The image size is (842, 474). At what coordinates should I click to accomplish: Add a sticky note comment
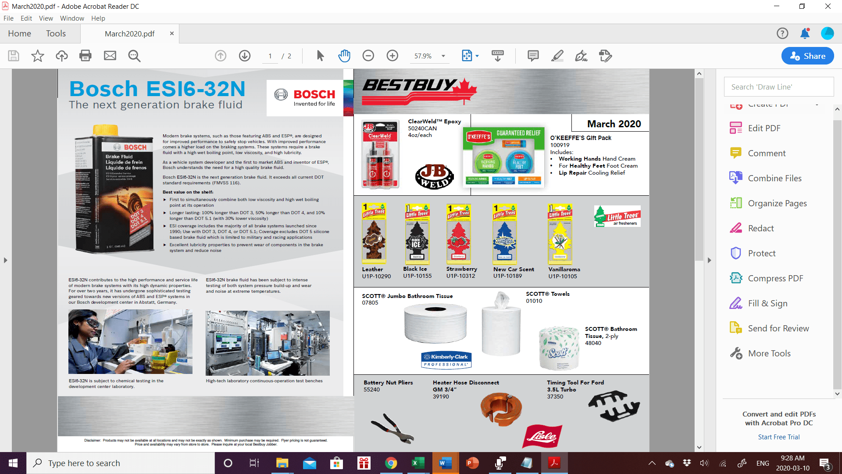click(533, 56)
